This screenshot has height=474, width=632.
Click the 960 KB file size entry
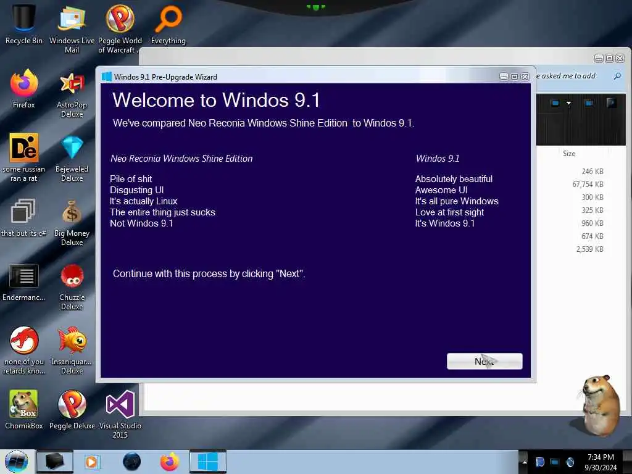[592, 223]
